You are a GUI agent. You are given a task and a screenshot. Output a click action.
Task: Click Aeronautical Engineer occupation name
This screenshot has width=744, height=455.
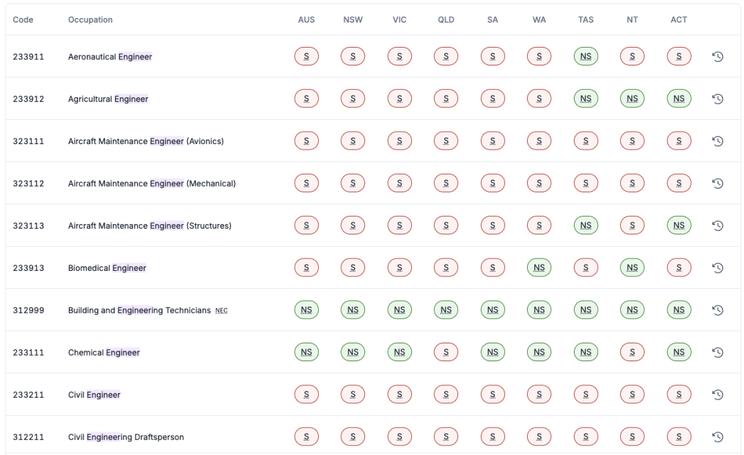110,57
